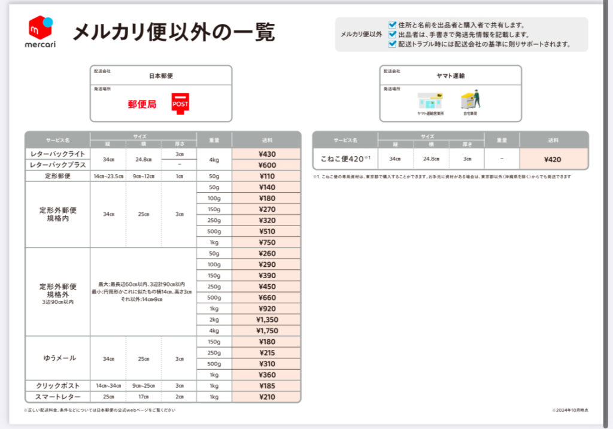
Task: Click the ¥215 price for ゆうメール
Action: tap(267, 352)
